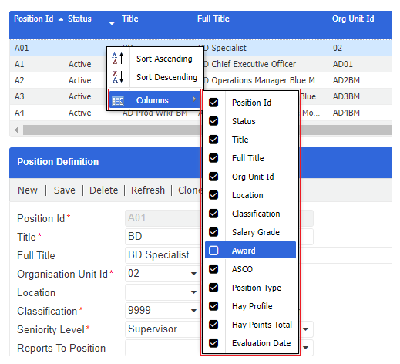Choose Sort Descending from context menu

[167, 77]
